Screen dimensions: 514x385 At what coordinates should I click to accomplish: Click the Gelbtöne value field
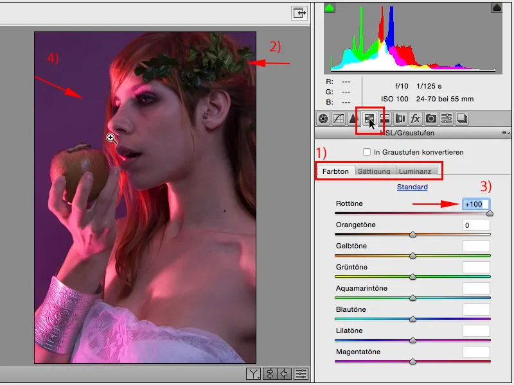coord(476,246)
